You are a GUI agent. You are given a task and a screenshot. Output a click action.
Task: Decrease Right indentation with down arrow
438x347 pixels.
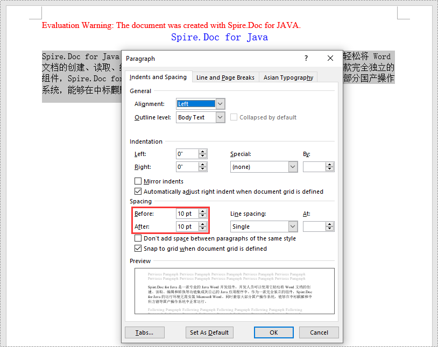coord(202,169)
